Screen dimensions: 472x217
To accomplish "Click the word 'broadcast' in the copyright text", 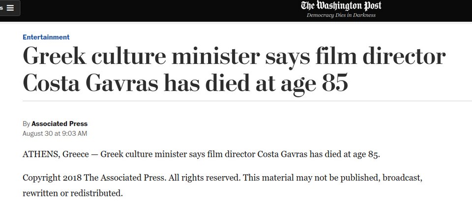I will 402,178.
